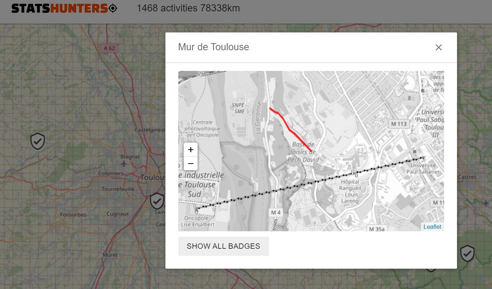Zoom out on the badge map
The width and height of the screenshot is (492, 289).
(190, 164)
